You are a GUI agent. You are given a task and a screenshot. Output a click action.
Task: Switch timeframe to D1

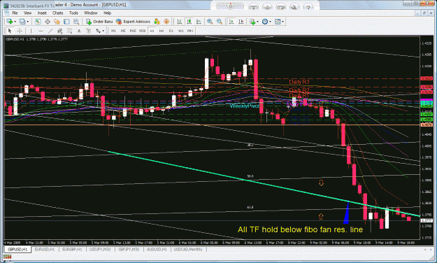[171, 31]
